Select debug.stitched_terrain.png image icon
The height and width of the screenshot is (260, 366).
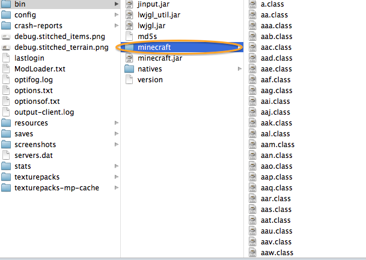[x=6, y=47]
